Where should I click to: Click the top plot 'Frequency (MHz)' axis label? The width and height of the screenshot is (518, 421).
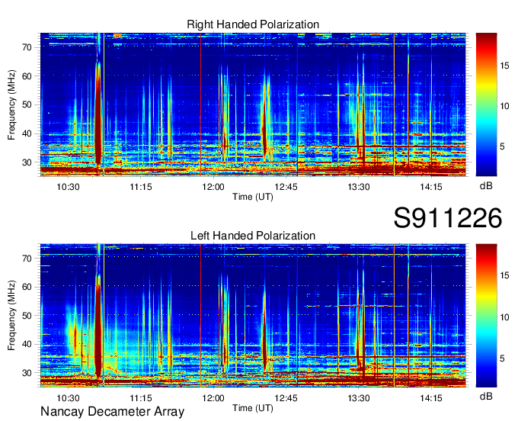pyautogui.click(x=11, y=104)
